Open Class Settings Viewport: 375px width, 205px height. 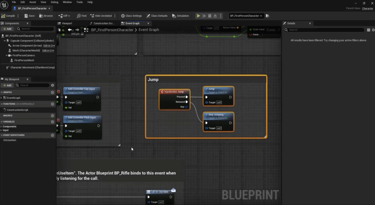tap(131, 16)
